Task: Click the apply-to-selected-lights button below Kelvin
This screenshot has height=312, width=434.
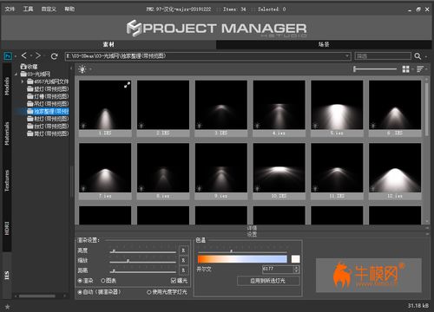Action: click(x=268, y=281)
